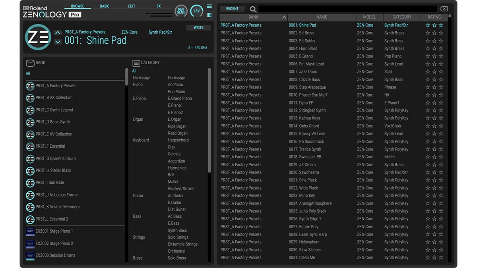Click the ZE synth logo icon
Viewport: 477px width, 268px height.
38,37
